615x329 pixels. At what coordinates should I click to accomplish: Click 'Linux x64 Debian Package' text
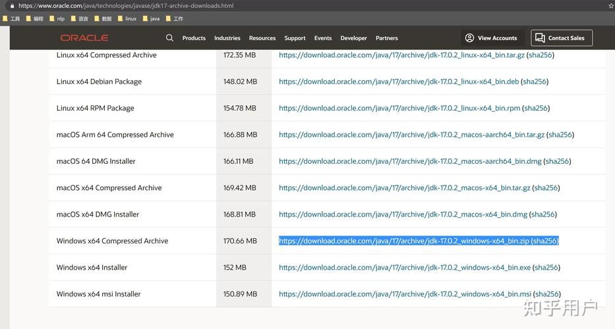pyautogui.click(x=100, y=82)
